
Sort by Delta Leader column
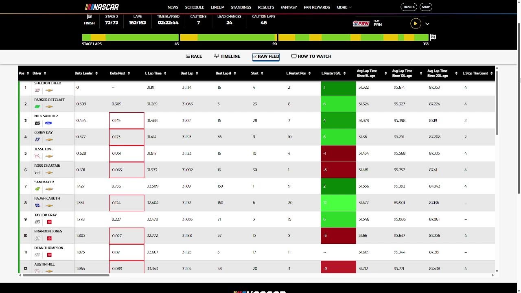(x=86, y=73)
